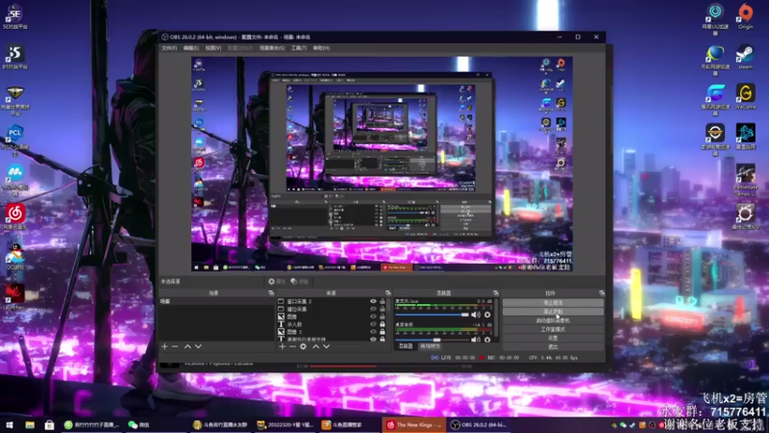The image size is (769, 433).
Task: Mute 桌面音频 with its speaker icon
Action: click(x=475, y=340)
